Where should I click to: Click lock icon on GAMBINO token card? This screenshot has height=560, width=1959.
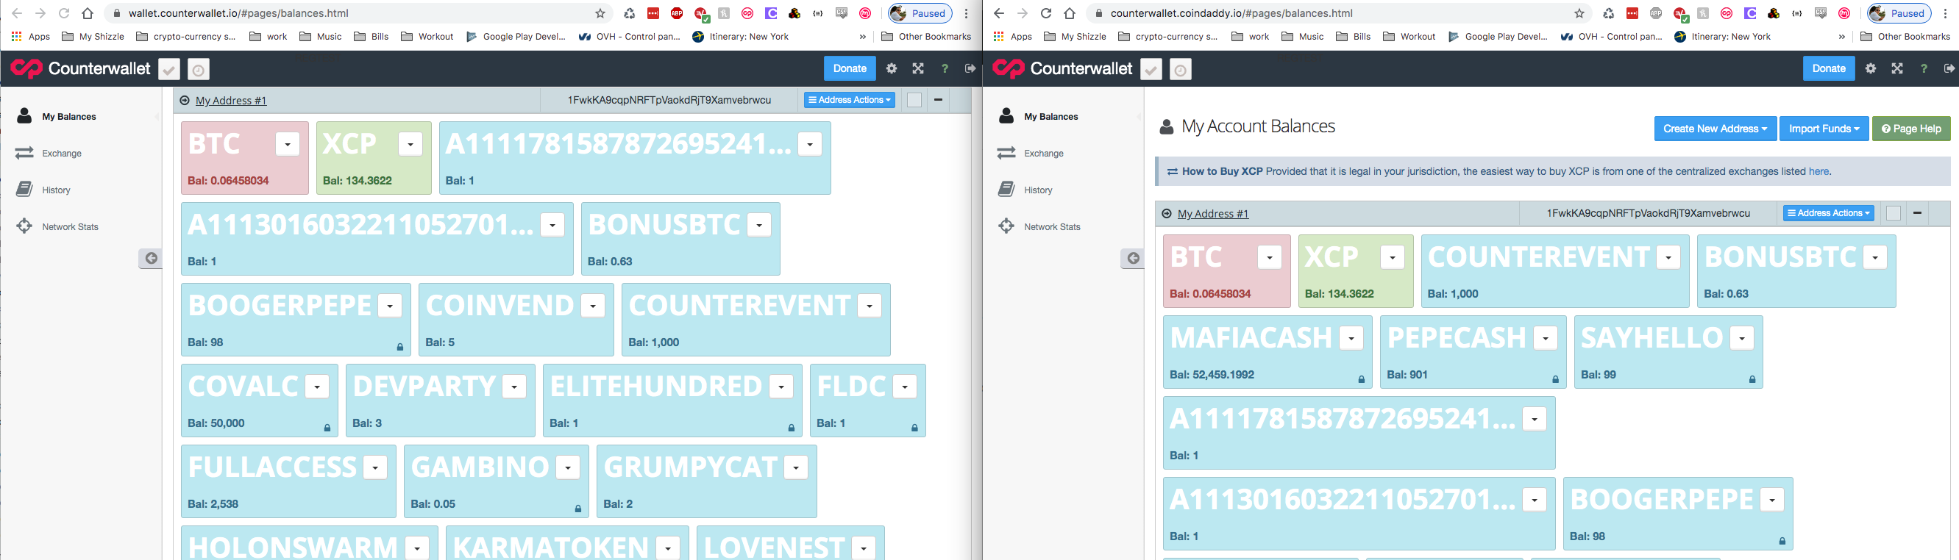[578, 509]
